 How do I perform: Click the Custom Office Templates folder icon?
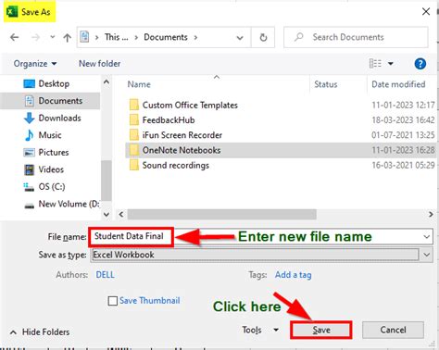pos(134,105)
